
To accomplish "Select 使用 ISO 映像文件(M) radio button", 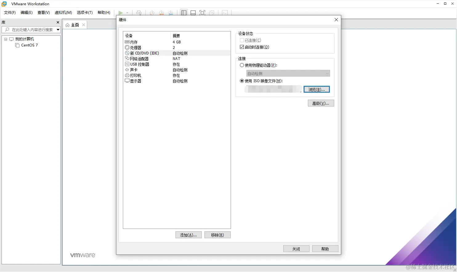I will (x=242, y=81).
